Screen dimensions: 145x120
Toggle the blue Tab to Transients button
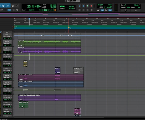pos(9,10)
